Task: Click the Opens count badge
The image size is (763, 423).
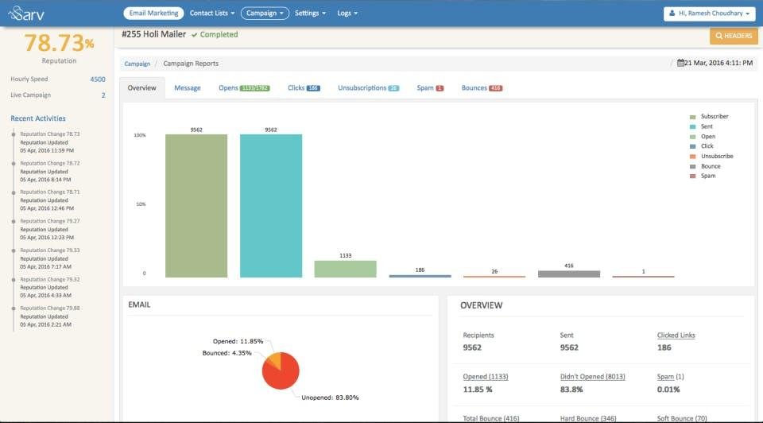Action: (x=255, y=88)
